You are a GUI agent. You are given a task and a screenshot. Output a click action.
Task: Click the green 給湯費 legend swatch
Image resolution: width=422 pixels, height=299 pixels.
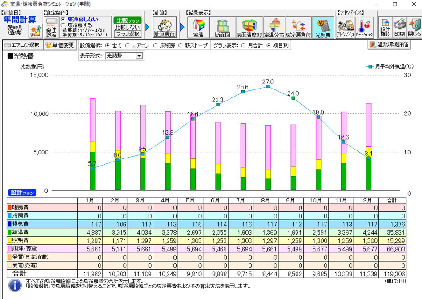[10, 232]
